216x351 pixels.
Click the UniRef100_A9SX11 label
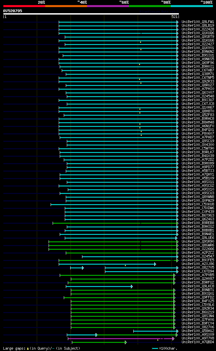pos(198,182)
